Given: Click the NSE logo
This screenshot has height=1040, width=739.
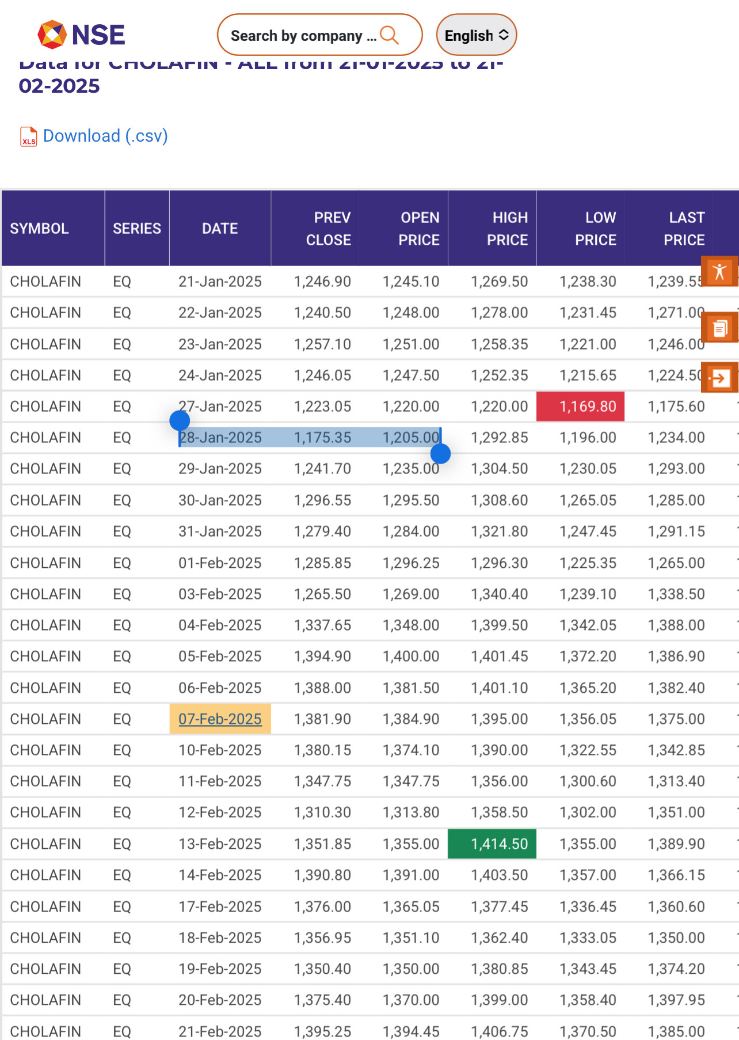Looking at the screenshot, I should 81,35.
